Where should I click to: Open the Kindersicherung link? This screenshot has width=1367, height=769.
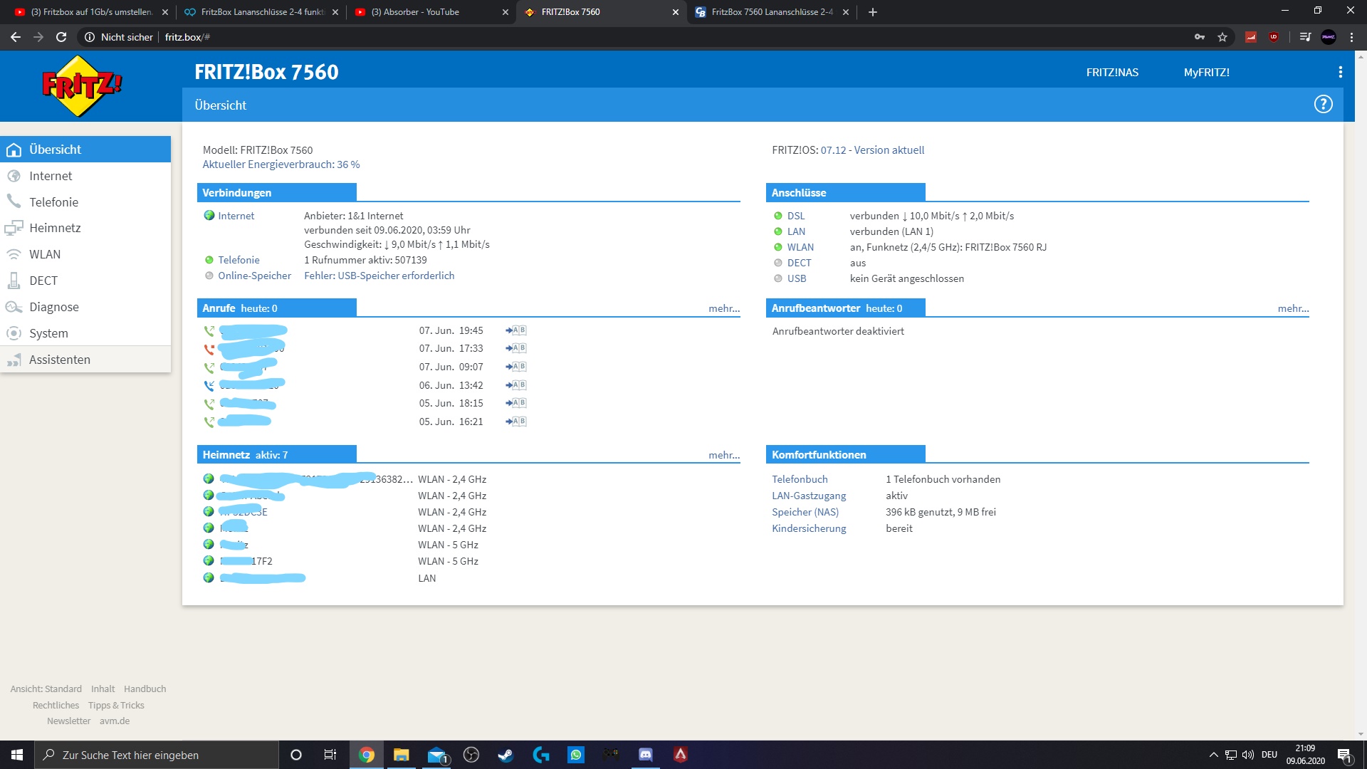pyautogui.click(x=809, y=528)
